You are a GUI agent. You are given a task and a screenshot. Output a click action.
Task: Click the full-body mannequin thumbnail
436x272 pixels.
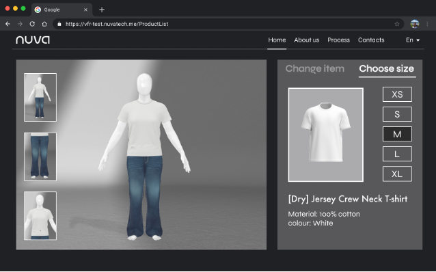[x=40, y=97]
